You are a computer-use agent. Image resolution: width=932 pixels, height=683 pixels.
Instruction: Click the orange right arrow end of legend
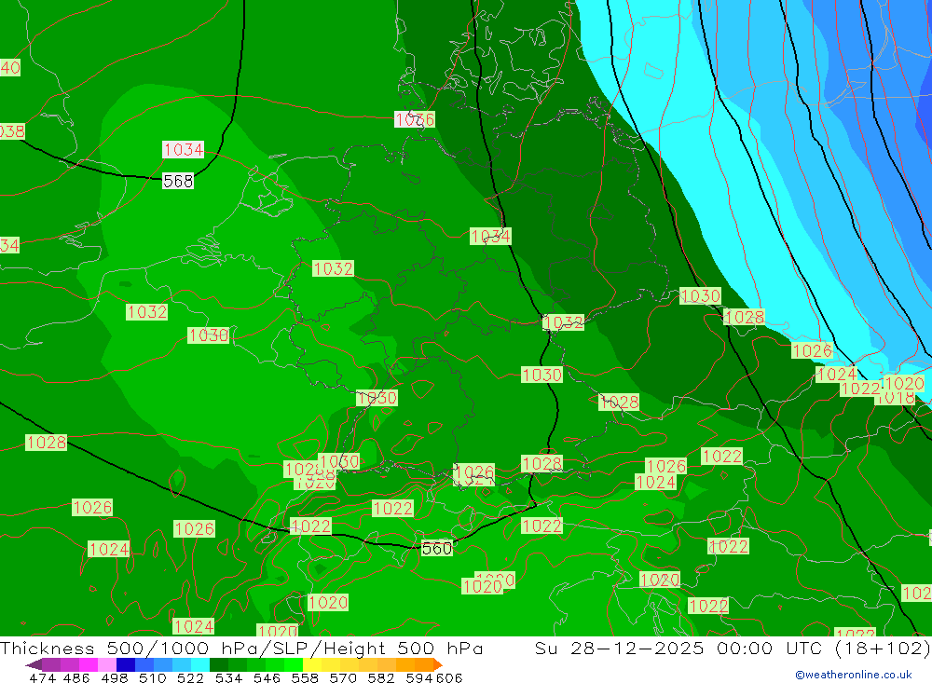(437, 664)
